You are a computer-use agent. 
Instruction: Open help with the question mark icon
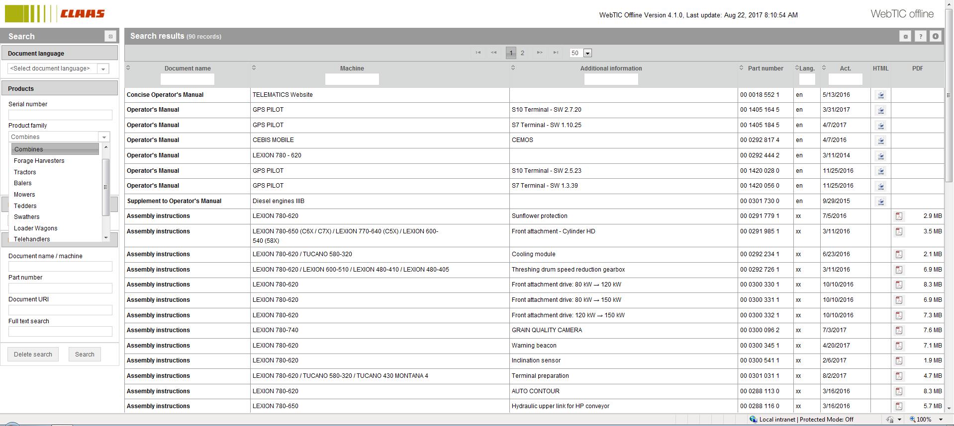pyautogui.click(x=920, y=36)
